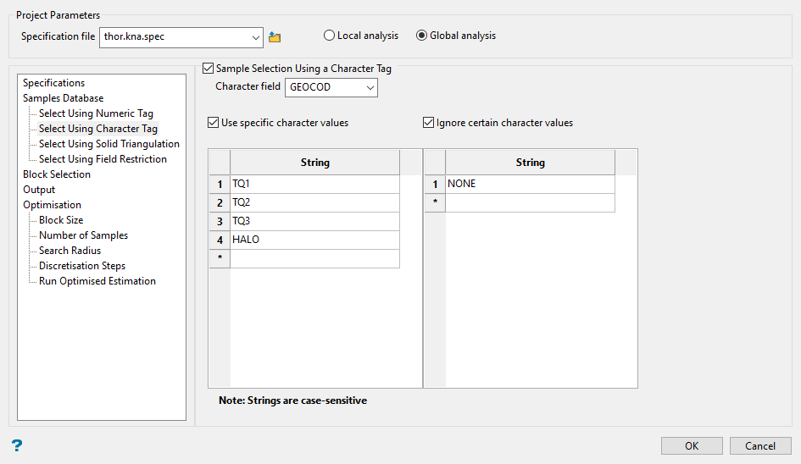Image resolution: width=801 pixels, height=464 pixels.
Task: Select Using Numeric Tag tree item
Action: click(96, 113)
